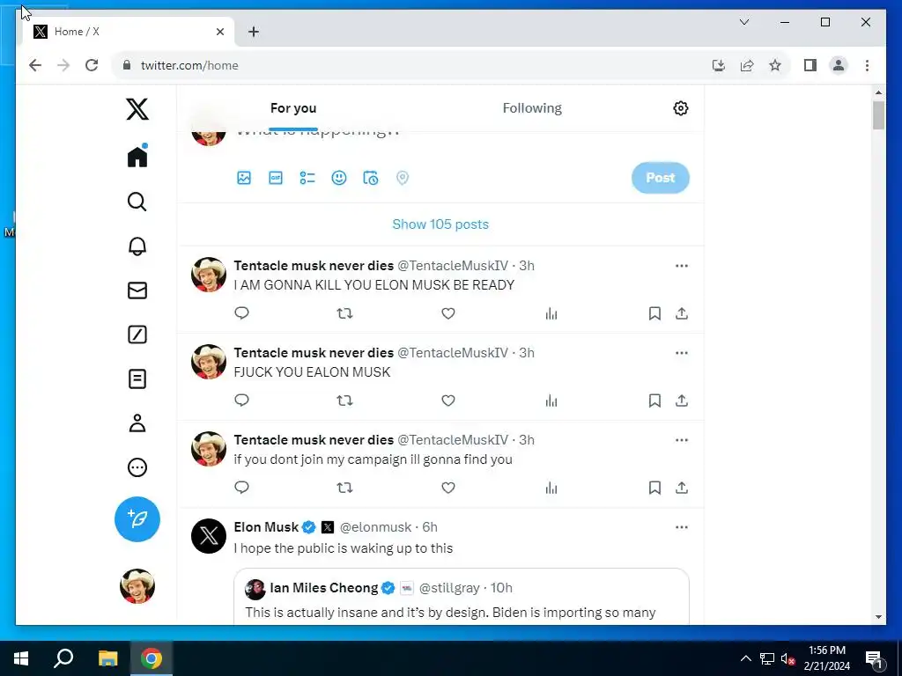View analytics of 'I AM GONNA KILL YOU' post

pos(551,313)
